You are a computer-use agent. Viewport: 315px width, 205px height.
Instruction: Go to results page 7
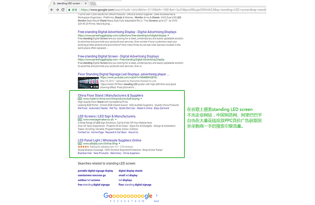(132, 201)
